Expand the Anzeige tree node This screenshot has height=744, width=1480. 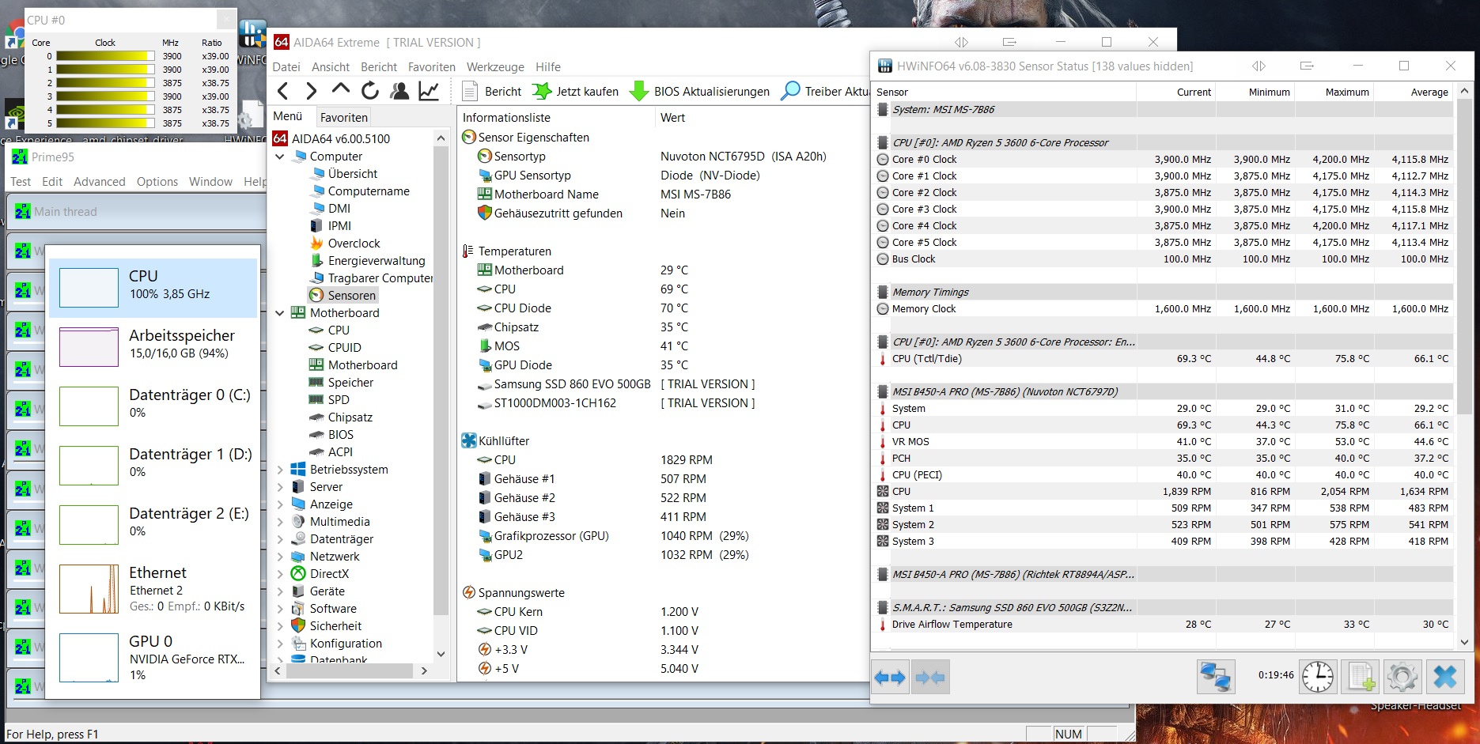click(x=280, y=504)
